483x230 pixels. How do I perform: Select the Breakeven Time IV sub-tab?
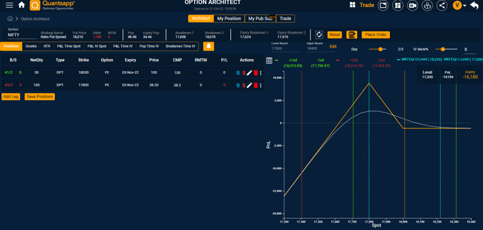tap(180, 47)
